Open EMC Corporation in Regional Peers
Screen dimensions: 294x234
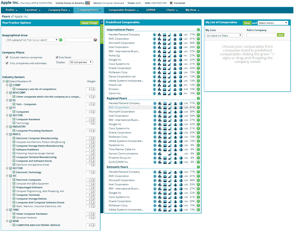tap(119, 107)
